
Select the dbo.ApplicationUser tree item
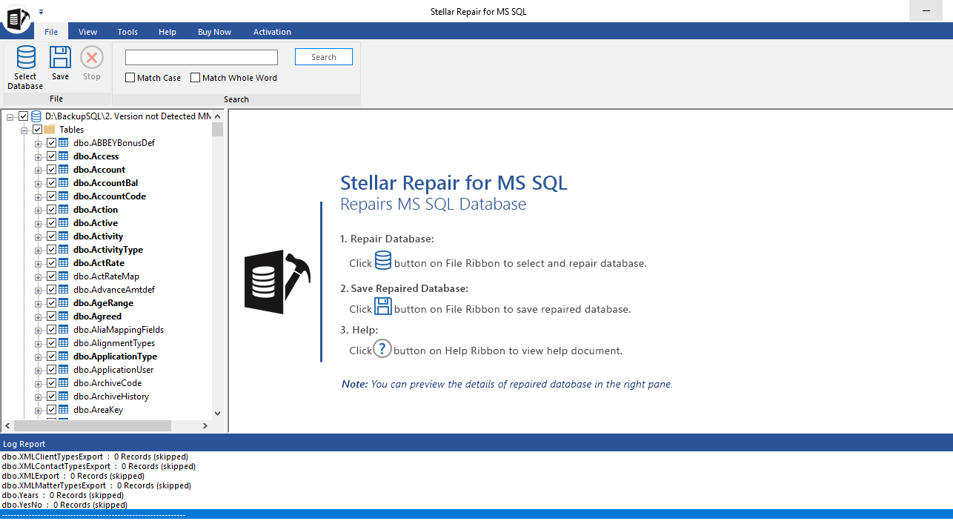113,370
